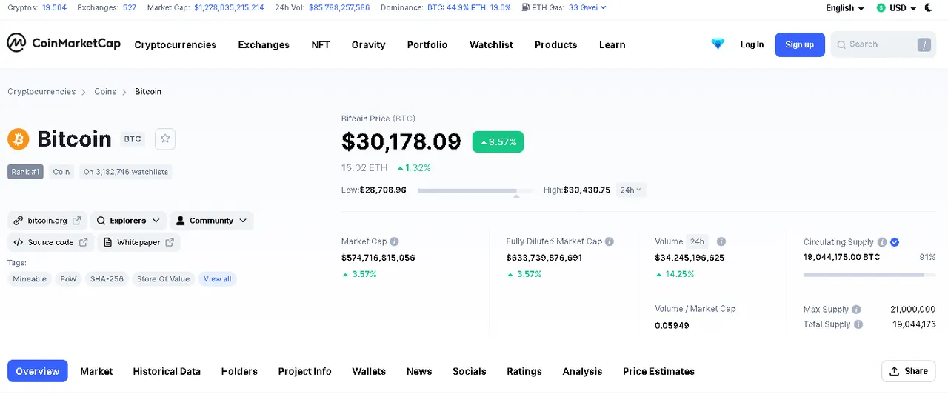Click the Market Cap info icon
This screenshot has height=397, width=948.
point(395,241)
